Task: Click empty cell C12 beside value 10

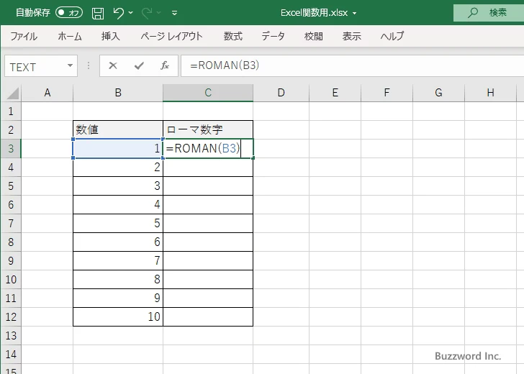Action: click(208, 316)
